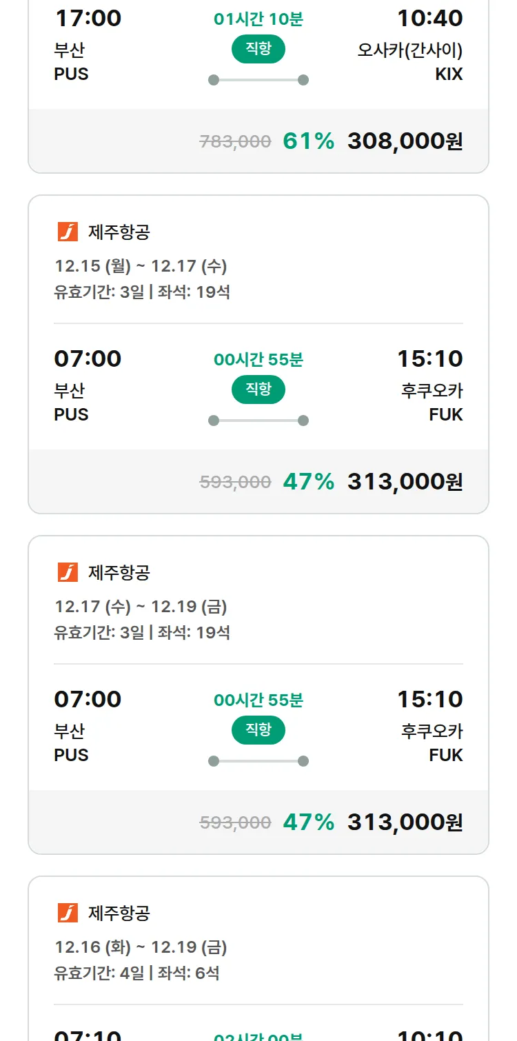Select 313,000원 fare for 12.15 departure
The width and height of the screenshot is (517, 1041).
[405, 482]
